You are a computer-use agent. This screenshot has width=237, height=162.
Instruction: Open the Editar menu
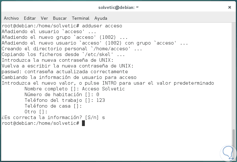click(30, 18)
